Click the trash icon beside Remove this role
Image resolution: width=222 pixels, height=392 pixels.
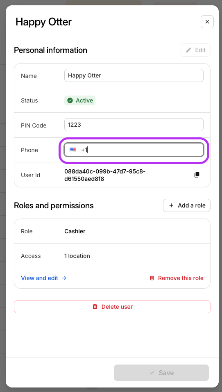[x=152, y=278]
